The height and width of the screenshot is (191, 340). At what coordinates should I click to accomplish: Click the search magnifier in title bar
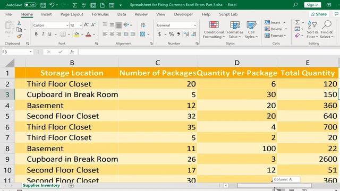(295, 5)
